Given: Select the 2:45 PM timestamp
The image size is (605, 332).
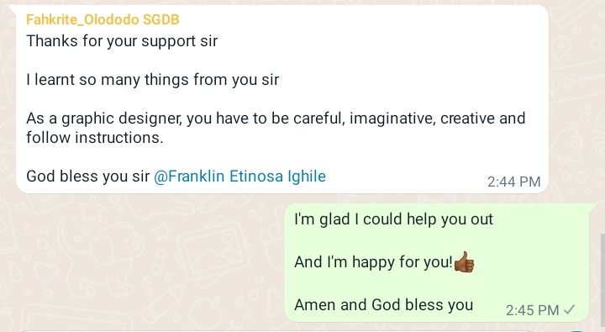Looking at the screenshot, I should pyautogui.click(x=532, y=310).
